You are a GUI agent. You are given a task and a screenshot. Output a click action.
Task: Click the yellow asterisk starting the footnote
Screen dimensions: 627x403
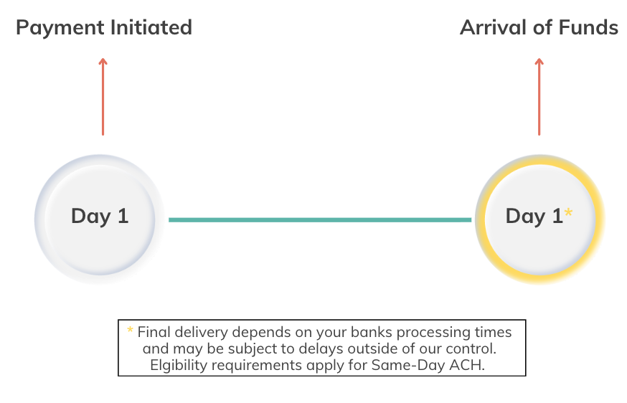pyautogui.click(x=130, y=331)
